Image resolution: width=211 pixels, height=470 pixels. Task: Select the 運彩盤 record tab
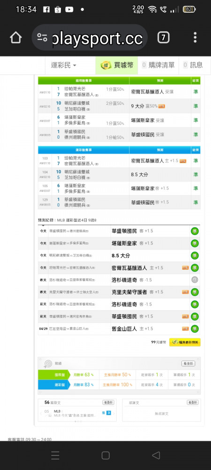[53, 384]
